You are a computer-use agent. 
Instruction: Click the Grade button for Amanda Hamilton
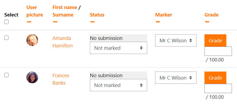(x=215, y=40)
